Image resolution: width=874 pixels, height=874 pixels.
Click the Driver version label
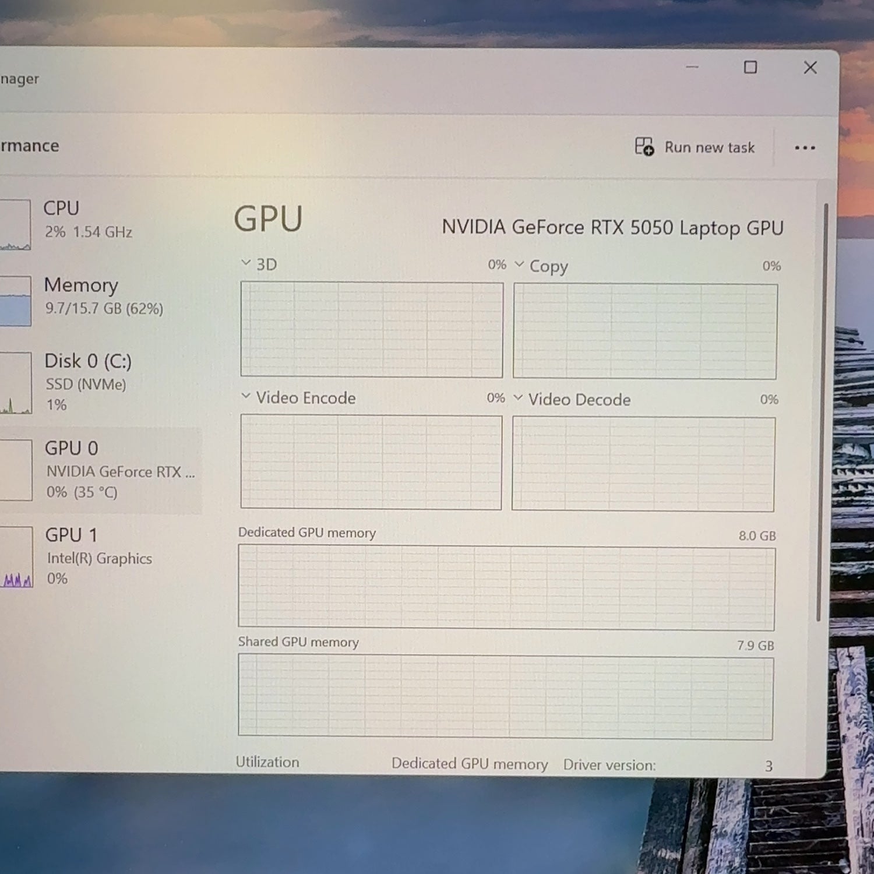[609, 764]
